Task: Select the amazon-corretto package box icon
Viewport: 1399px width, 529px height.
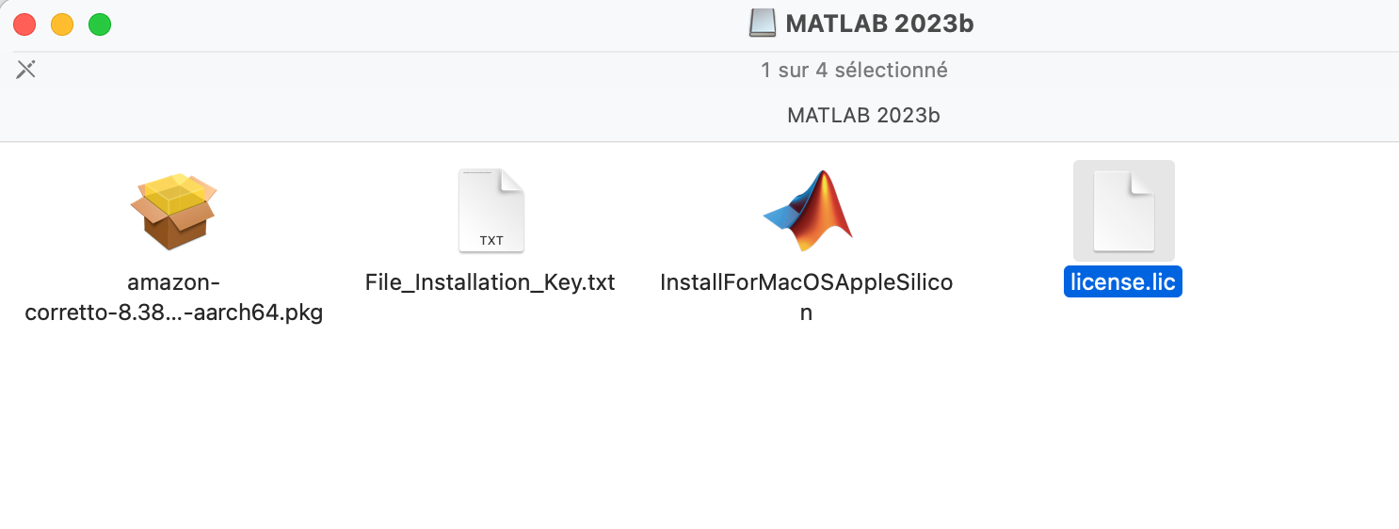Action: click(173, 211)
